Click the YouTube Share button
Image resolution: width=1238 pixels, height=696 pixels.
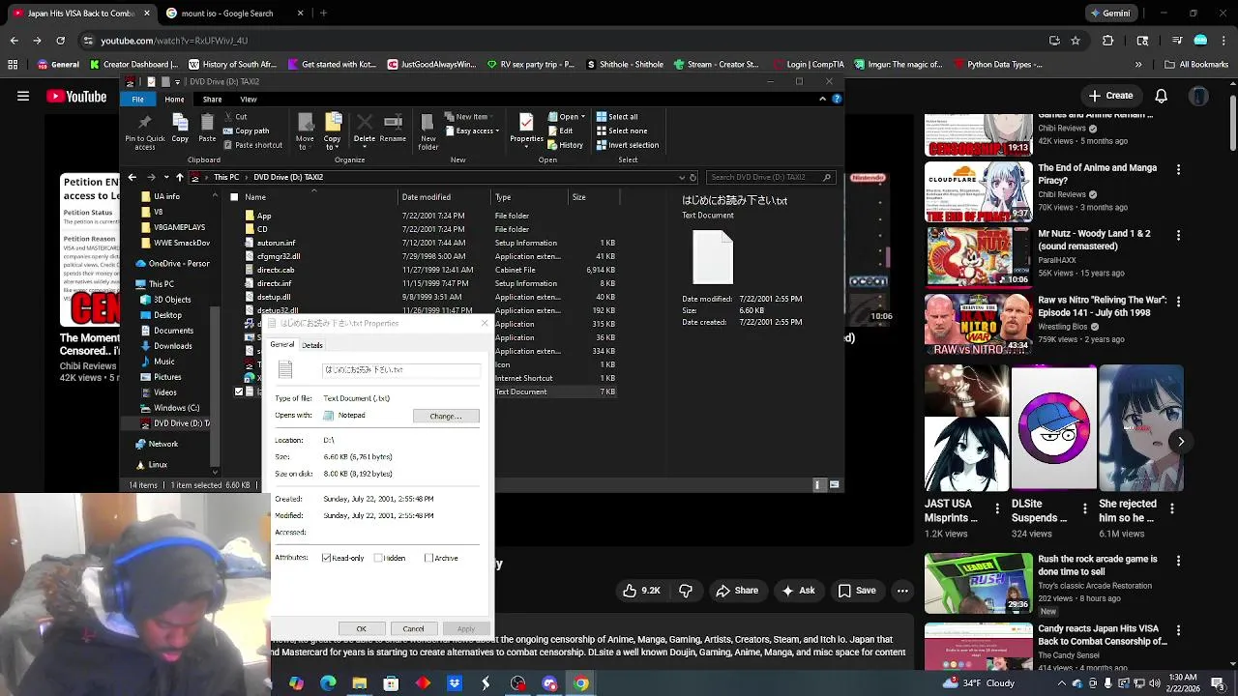click(737, 591)
